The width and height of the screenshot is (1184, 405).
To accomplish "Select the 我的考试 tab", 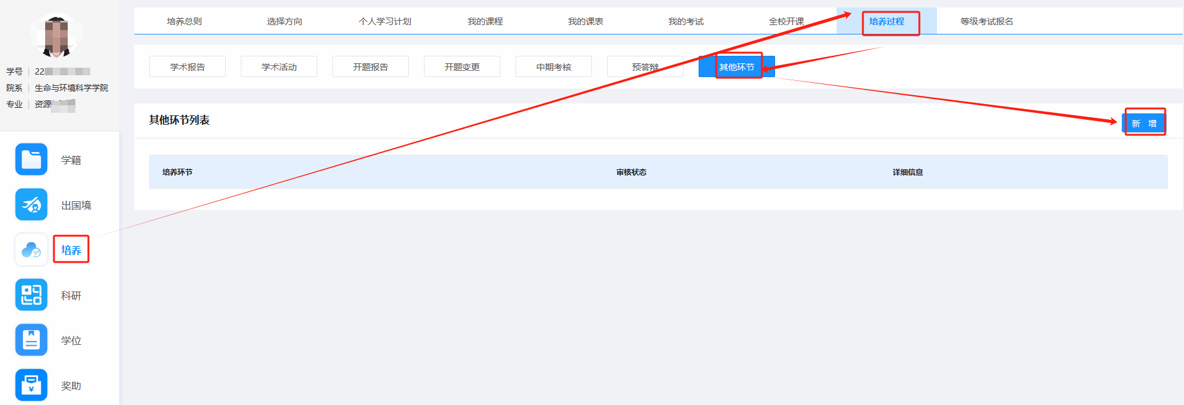I will [x=686, y=21].
